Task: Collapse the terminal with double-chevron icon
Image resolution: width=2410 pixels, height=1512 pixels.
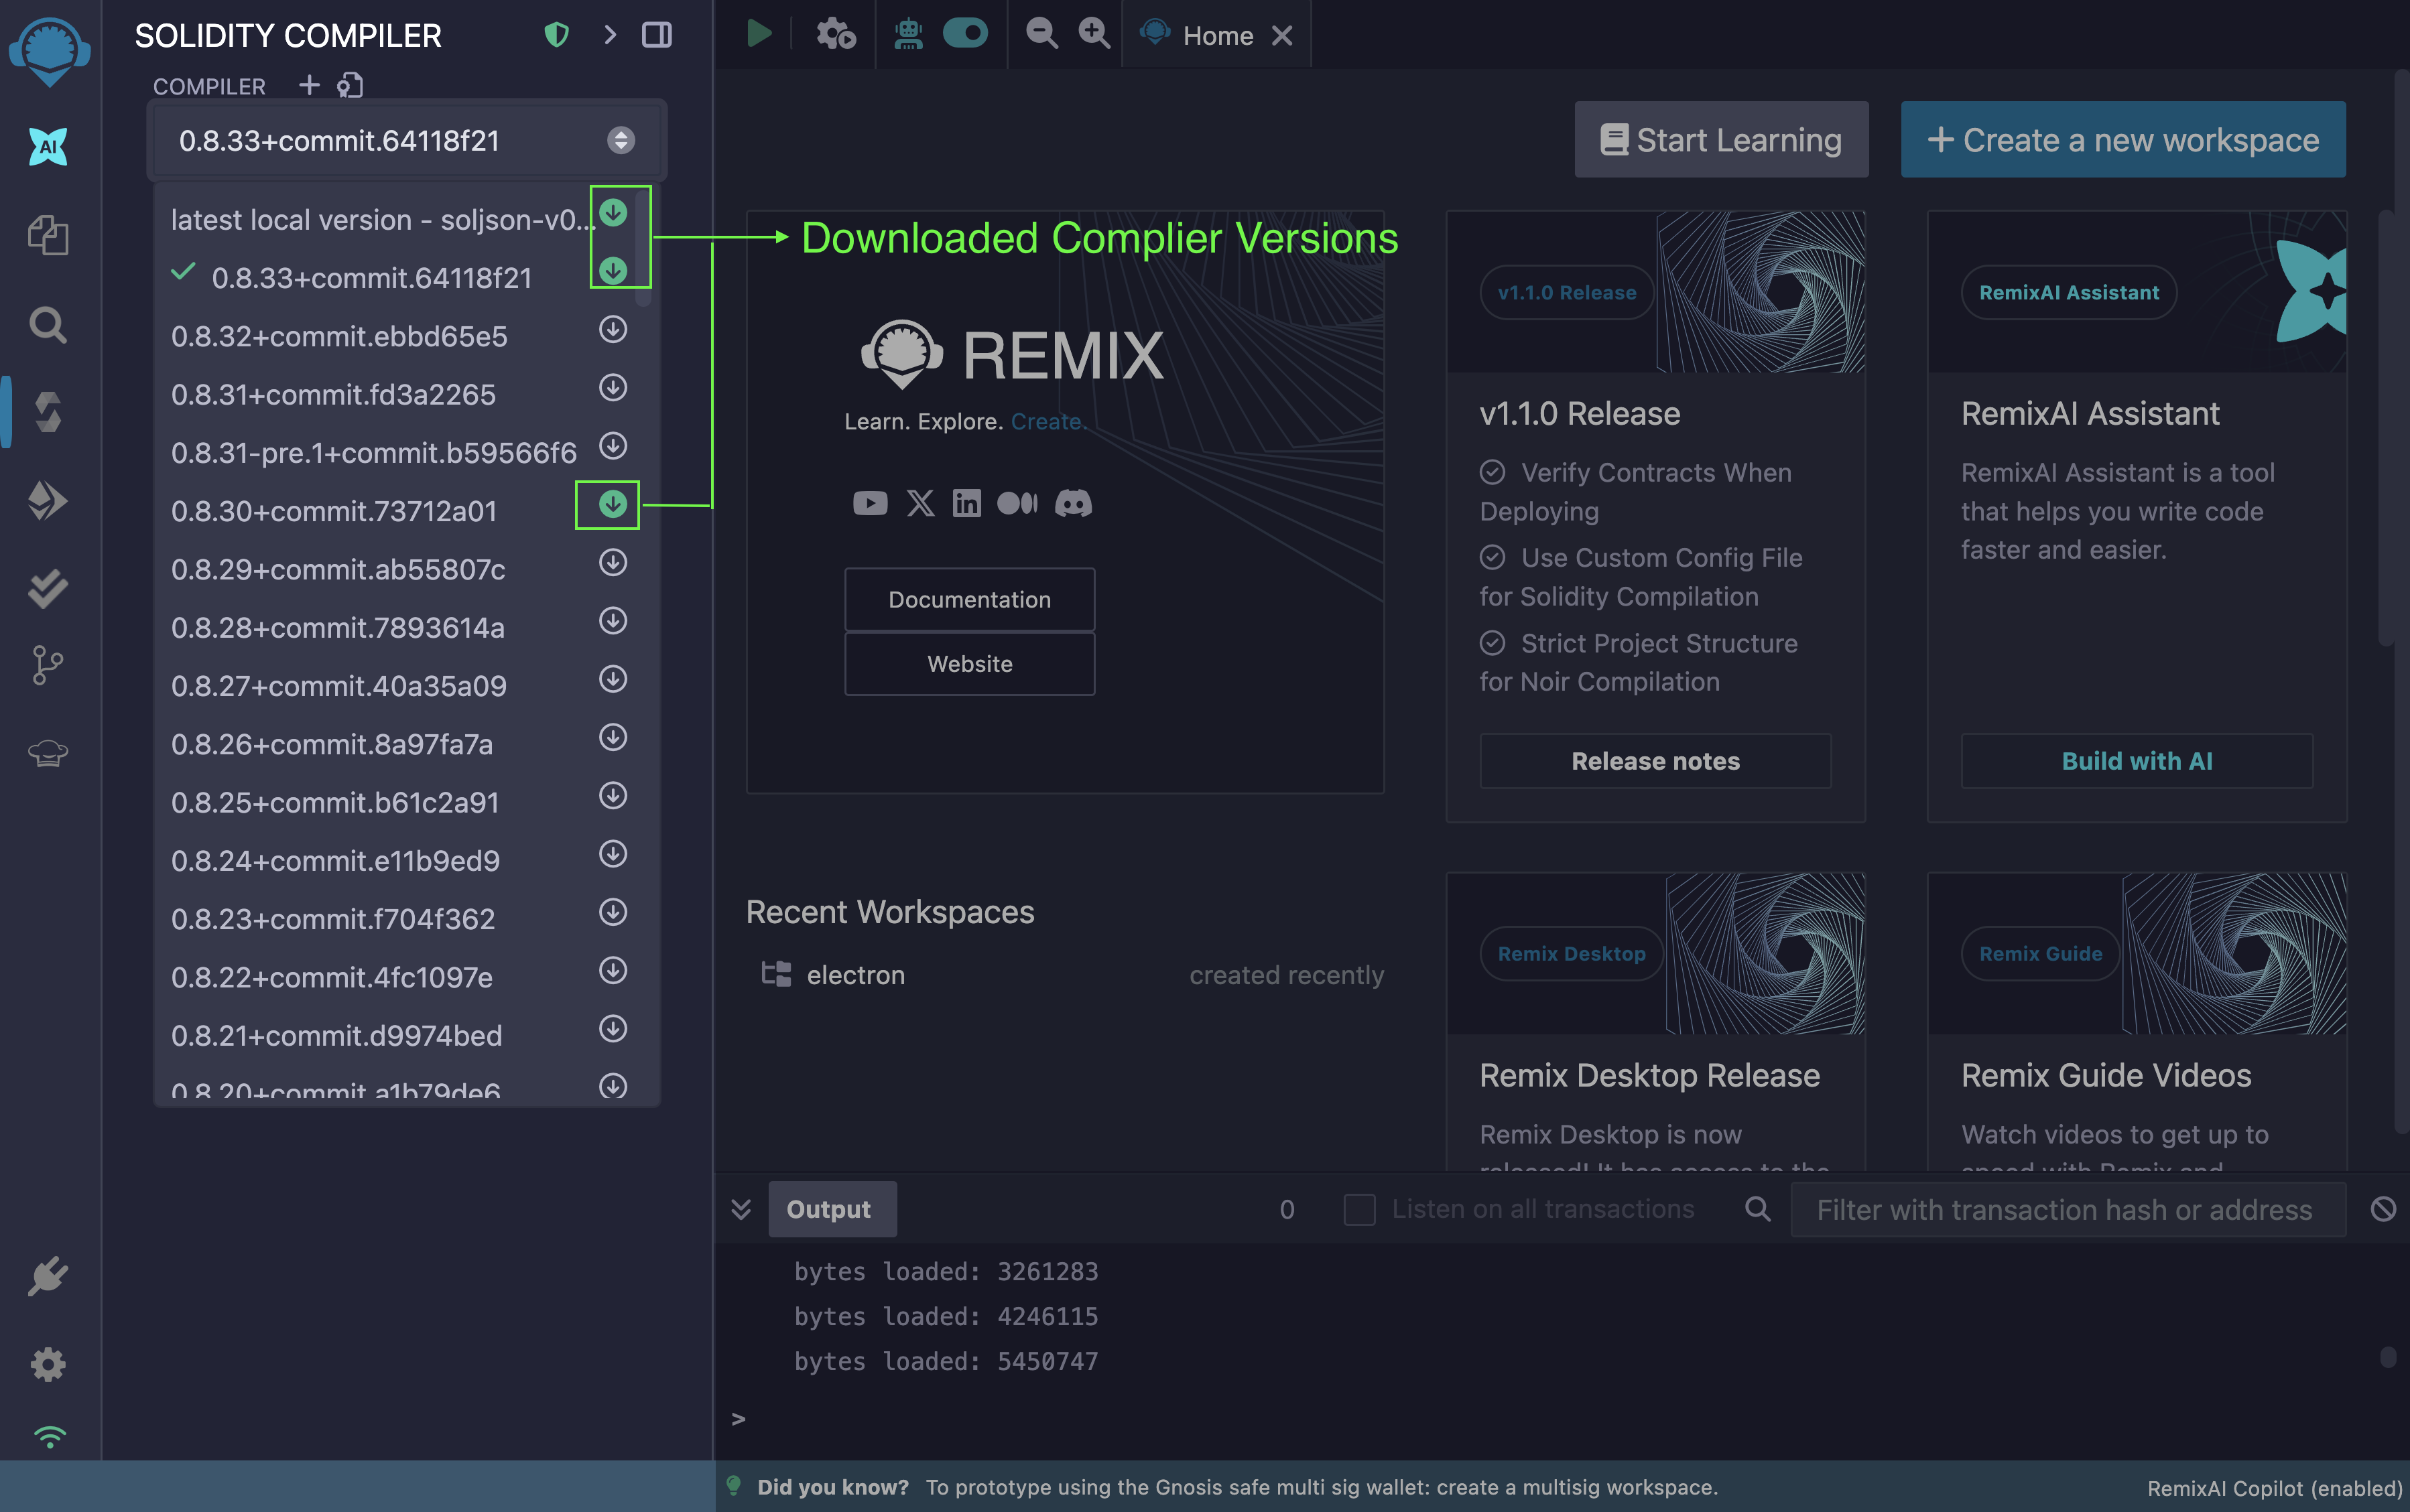Action: (x=741, y=1209)
